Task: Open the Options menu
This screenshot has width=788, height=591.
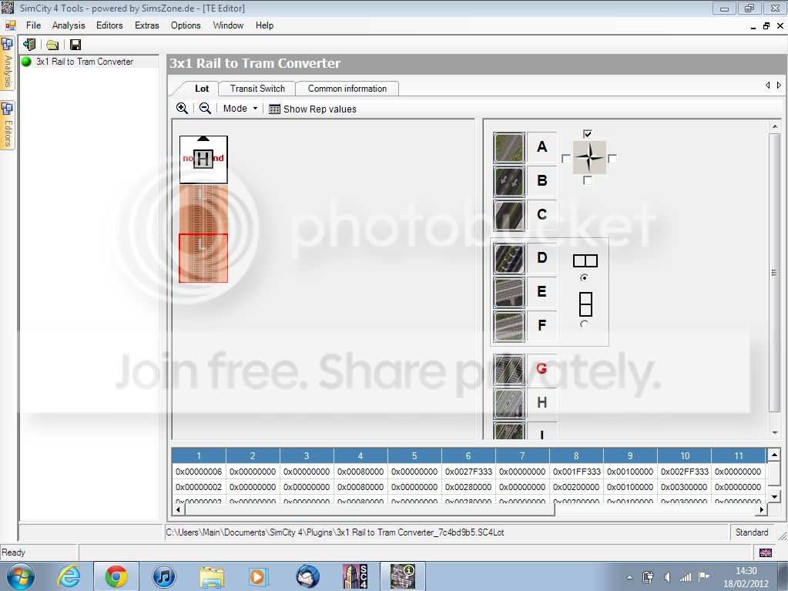Action: [x=186, y=25]
